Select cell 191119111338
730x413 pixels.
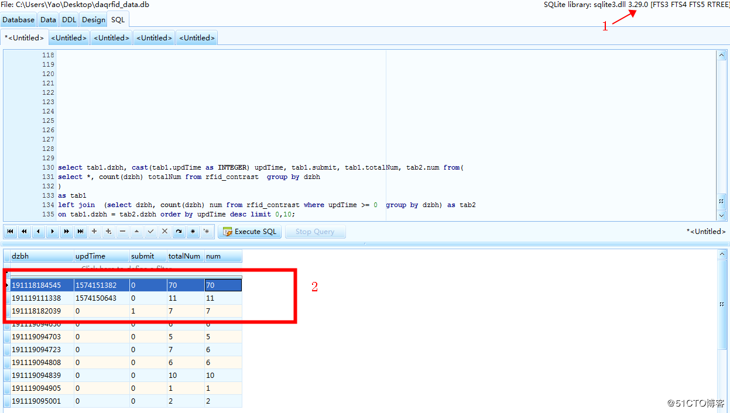tap(42, 298)
